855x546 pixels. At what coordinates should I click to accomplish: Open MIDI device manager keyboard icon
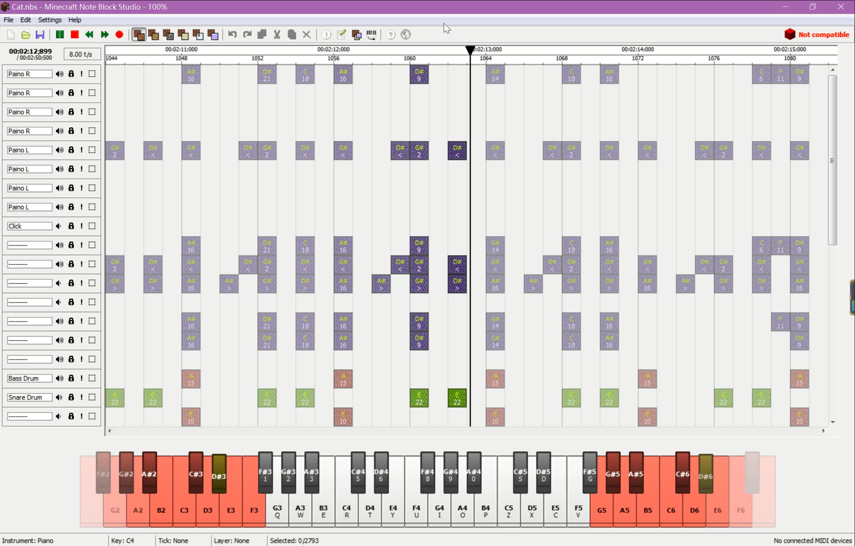(x=371, y=35)
